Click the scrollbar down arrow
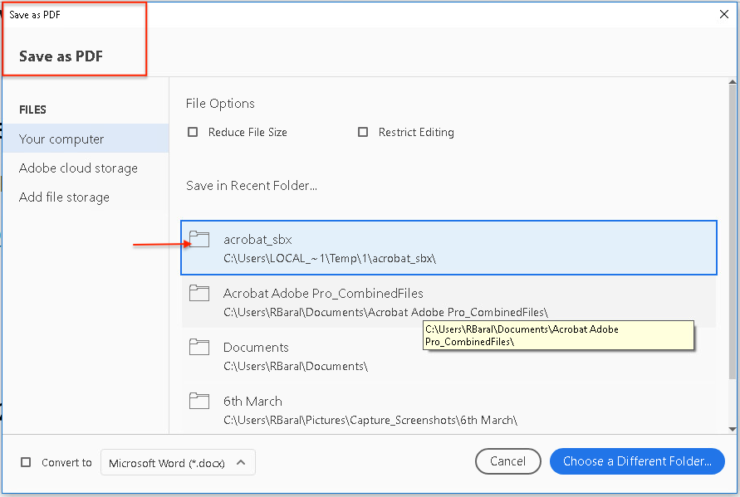 pos(732,428)
